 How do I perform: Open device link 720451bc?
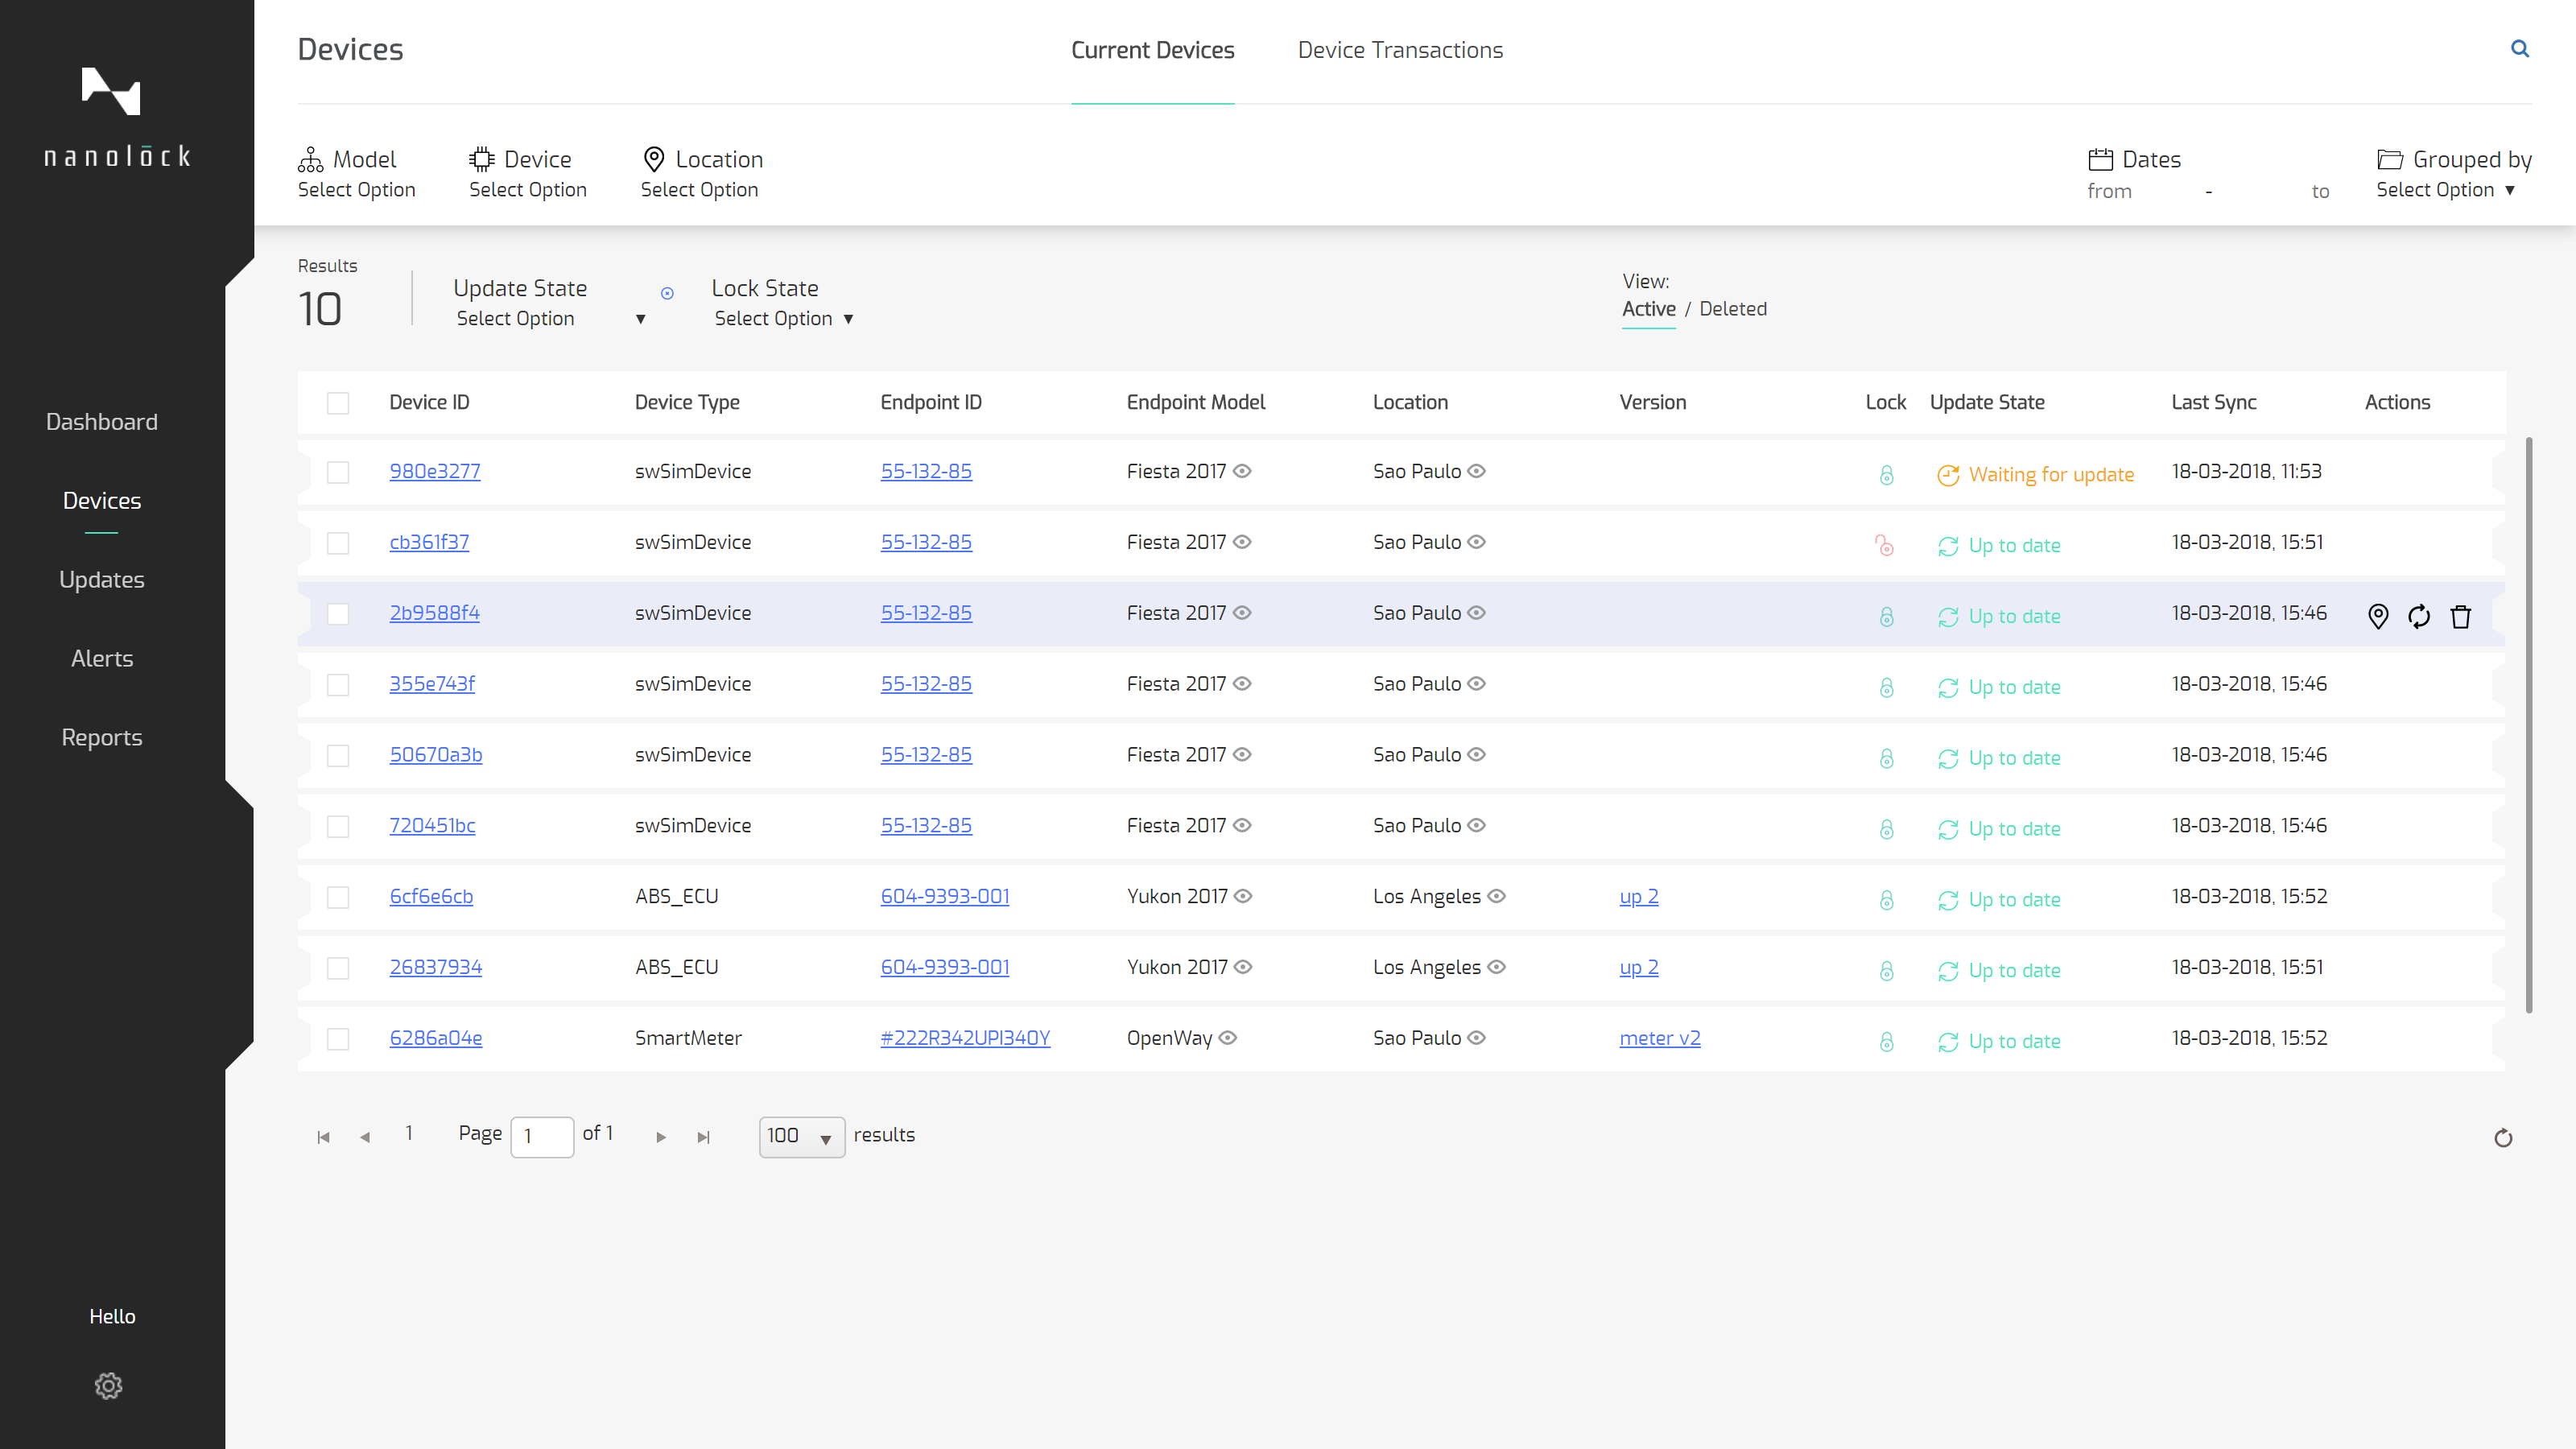[x=432, y=826]
